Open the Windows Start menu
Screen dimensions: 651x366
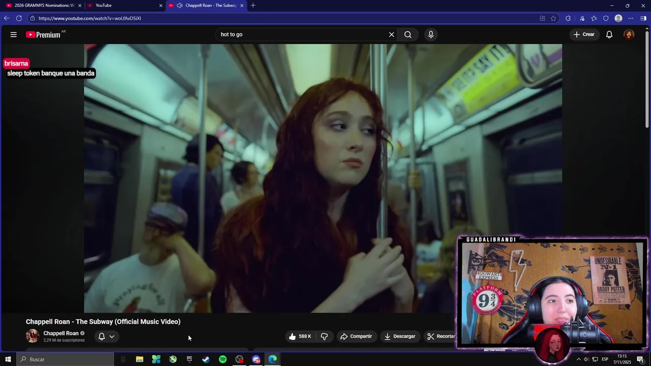(8, 359)
